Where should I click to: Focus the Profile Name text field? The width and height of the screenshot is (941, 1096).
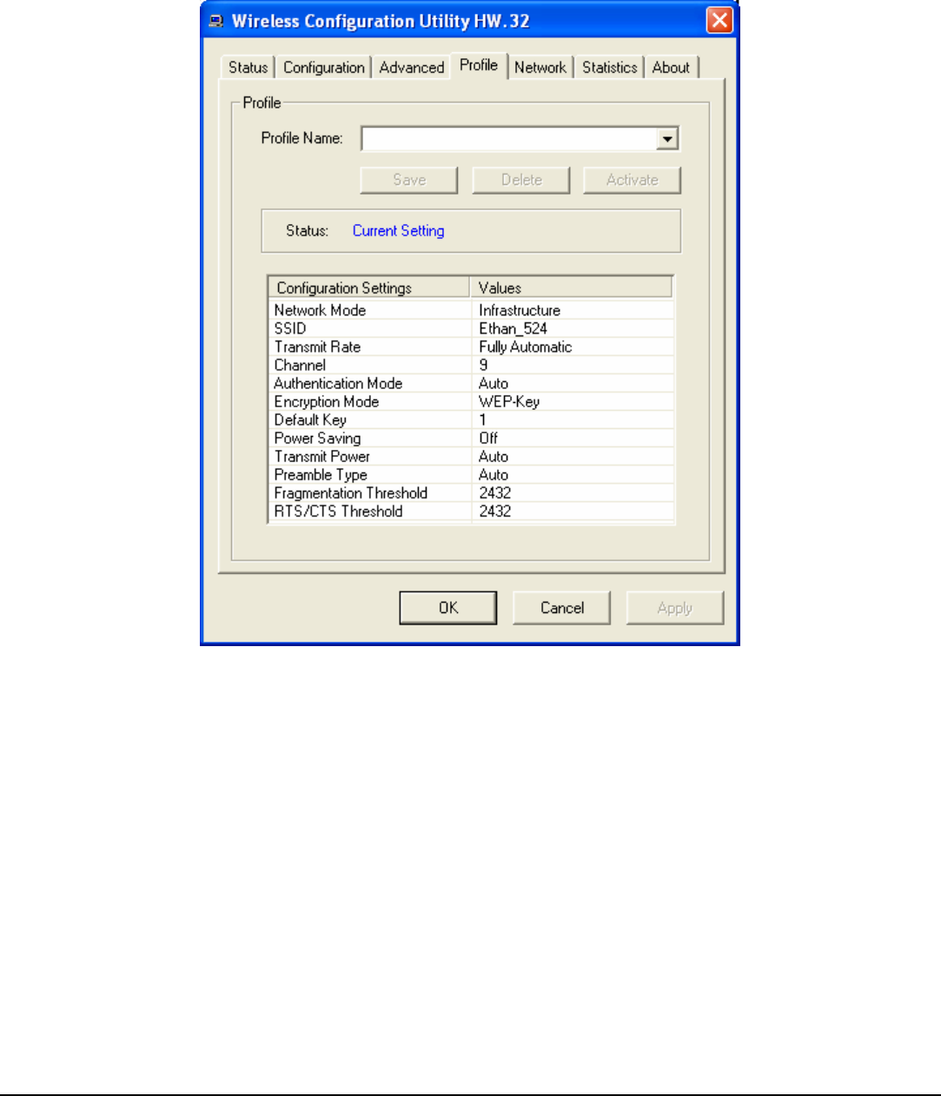point(509,139)
